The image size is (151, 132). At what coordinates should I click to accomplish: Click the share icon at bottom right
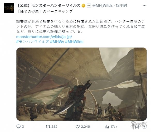click(144, 127)
